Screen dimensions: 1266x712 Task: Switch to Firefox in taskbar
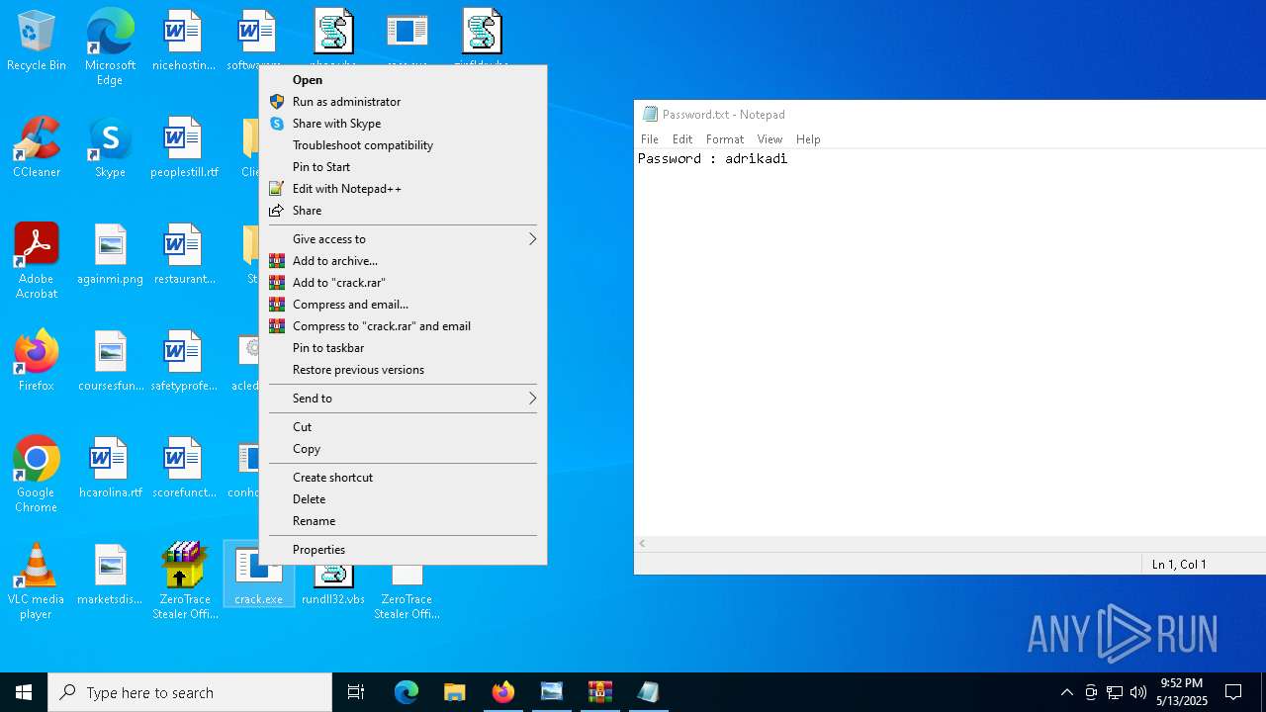503,692
